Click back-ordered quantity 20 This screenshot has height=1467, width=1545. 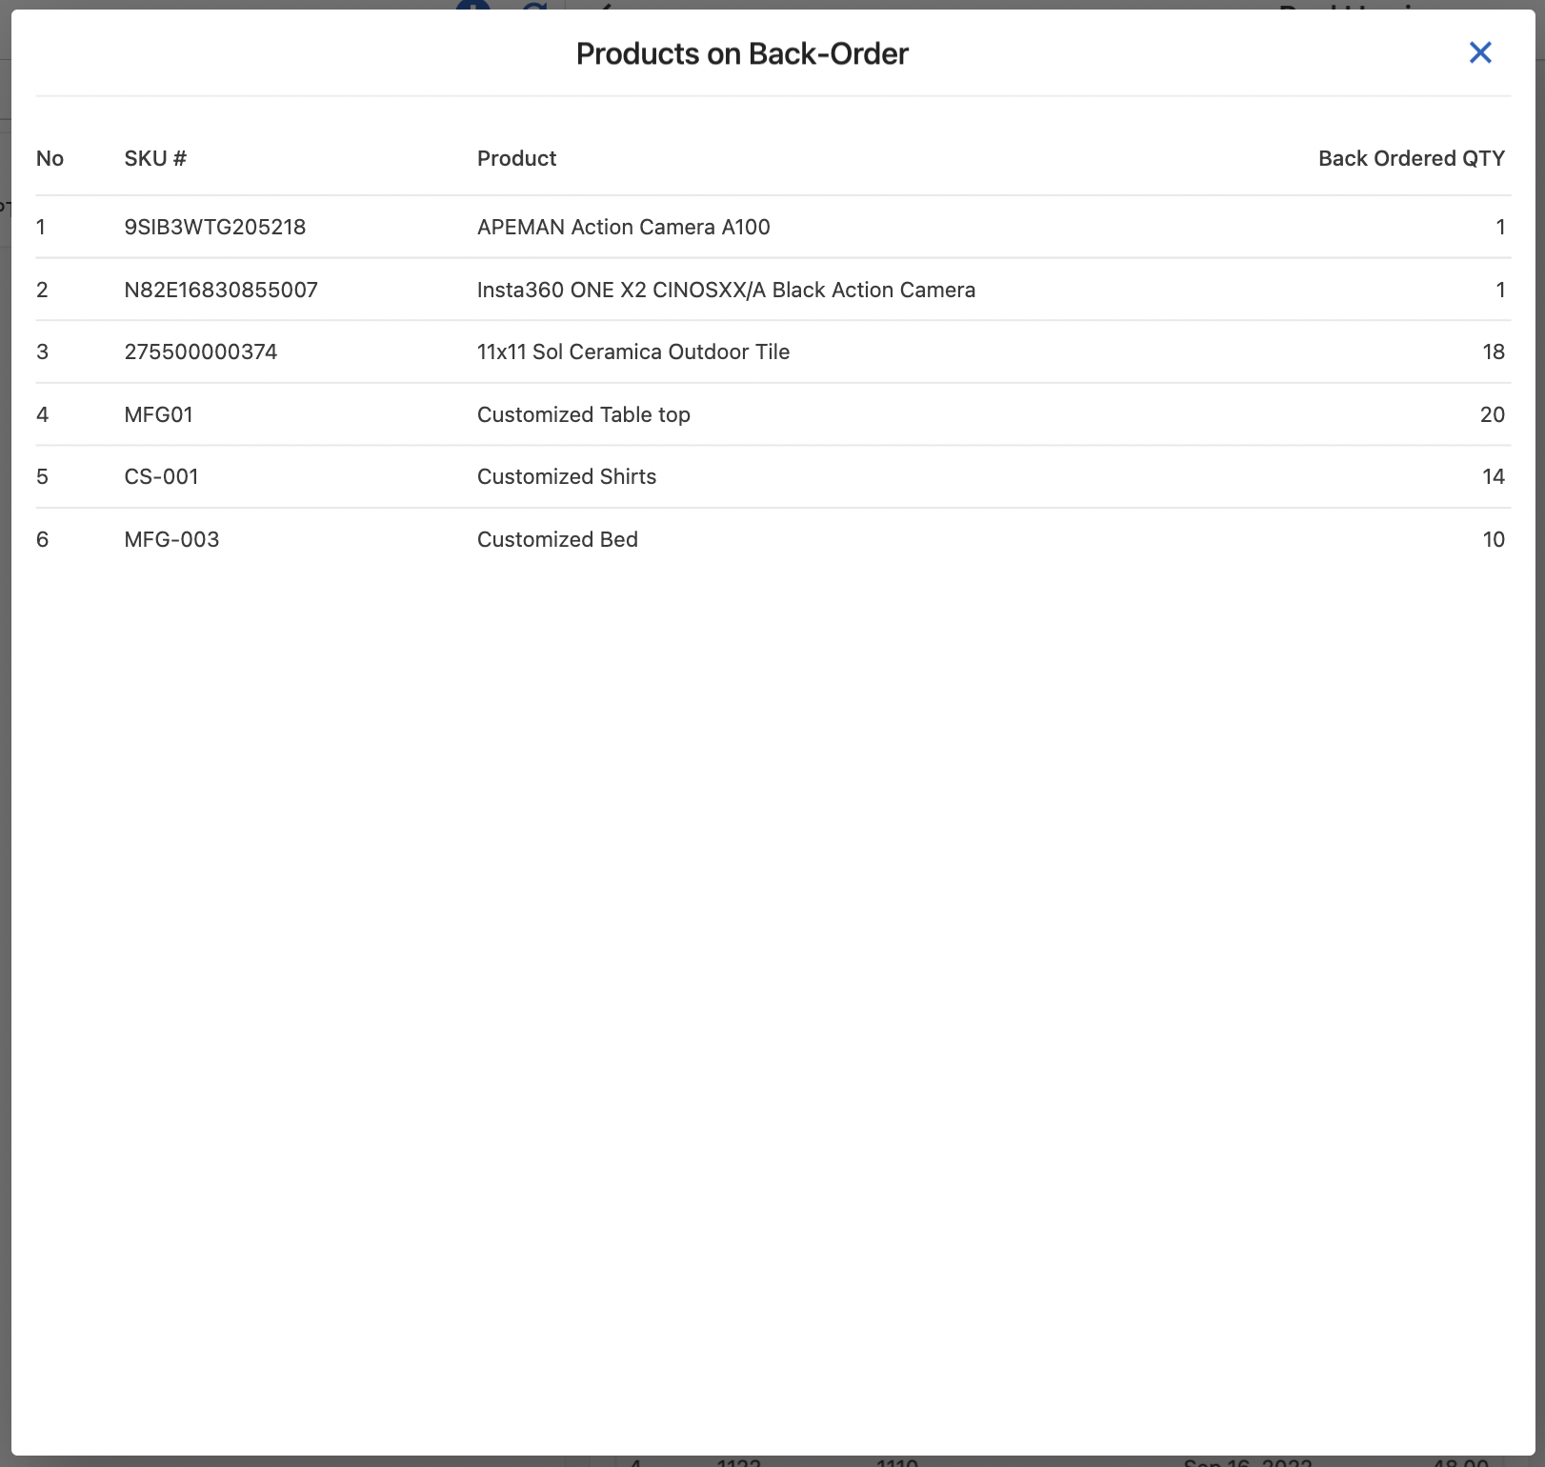(x=1492, y=414)
